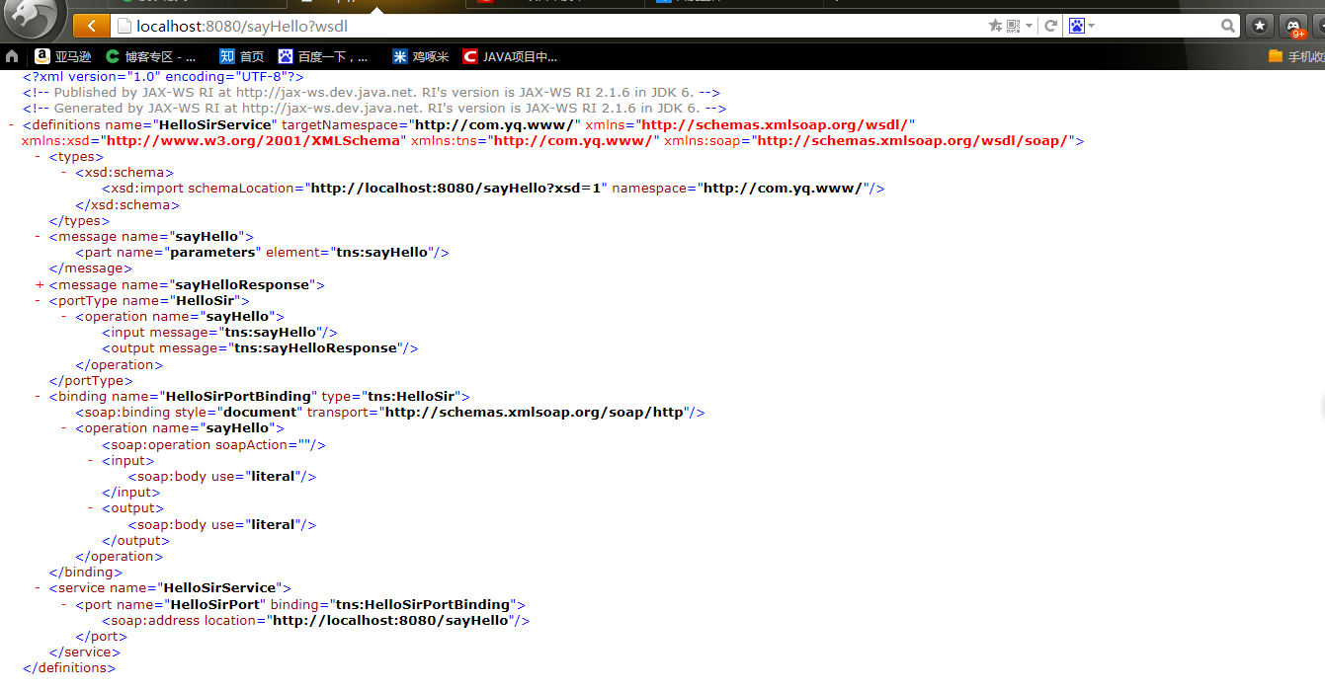
Task: Open the 鸡啄米 bookmark
Action: point(421,56)
